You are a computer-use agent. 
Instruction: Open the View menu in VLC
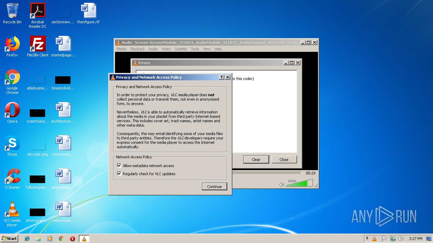(x=207, y=49)
